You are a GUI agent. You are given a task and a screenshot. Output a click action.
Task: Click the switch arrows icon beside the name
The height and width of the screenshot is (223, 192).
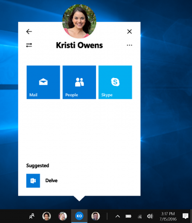pyautogui.click(x=29, y=45)
